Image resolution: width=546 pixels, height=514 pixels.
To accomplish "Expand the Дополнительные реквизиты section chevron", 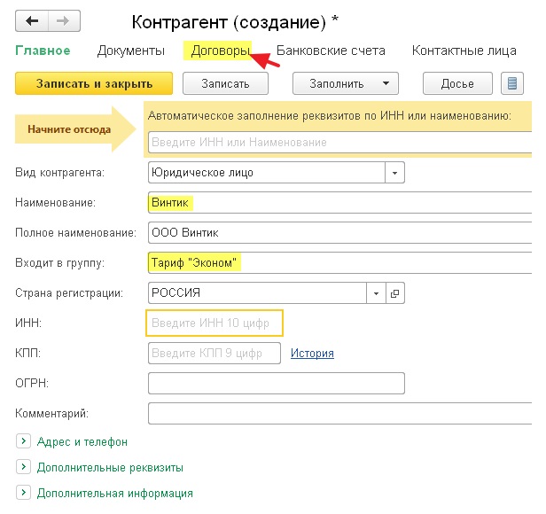I will [23, 467].
